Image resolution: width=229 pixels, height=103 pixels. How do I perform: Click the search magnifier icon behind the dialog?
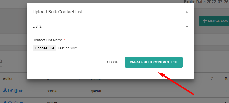(1, 61)
